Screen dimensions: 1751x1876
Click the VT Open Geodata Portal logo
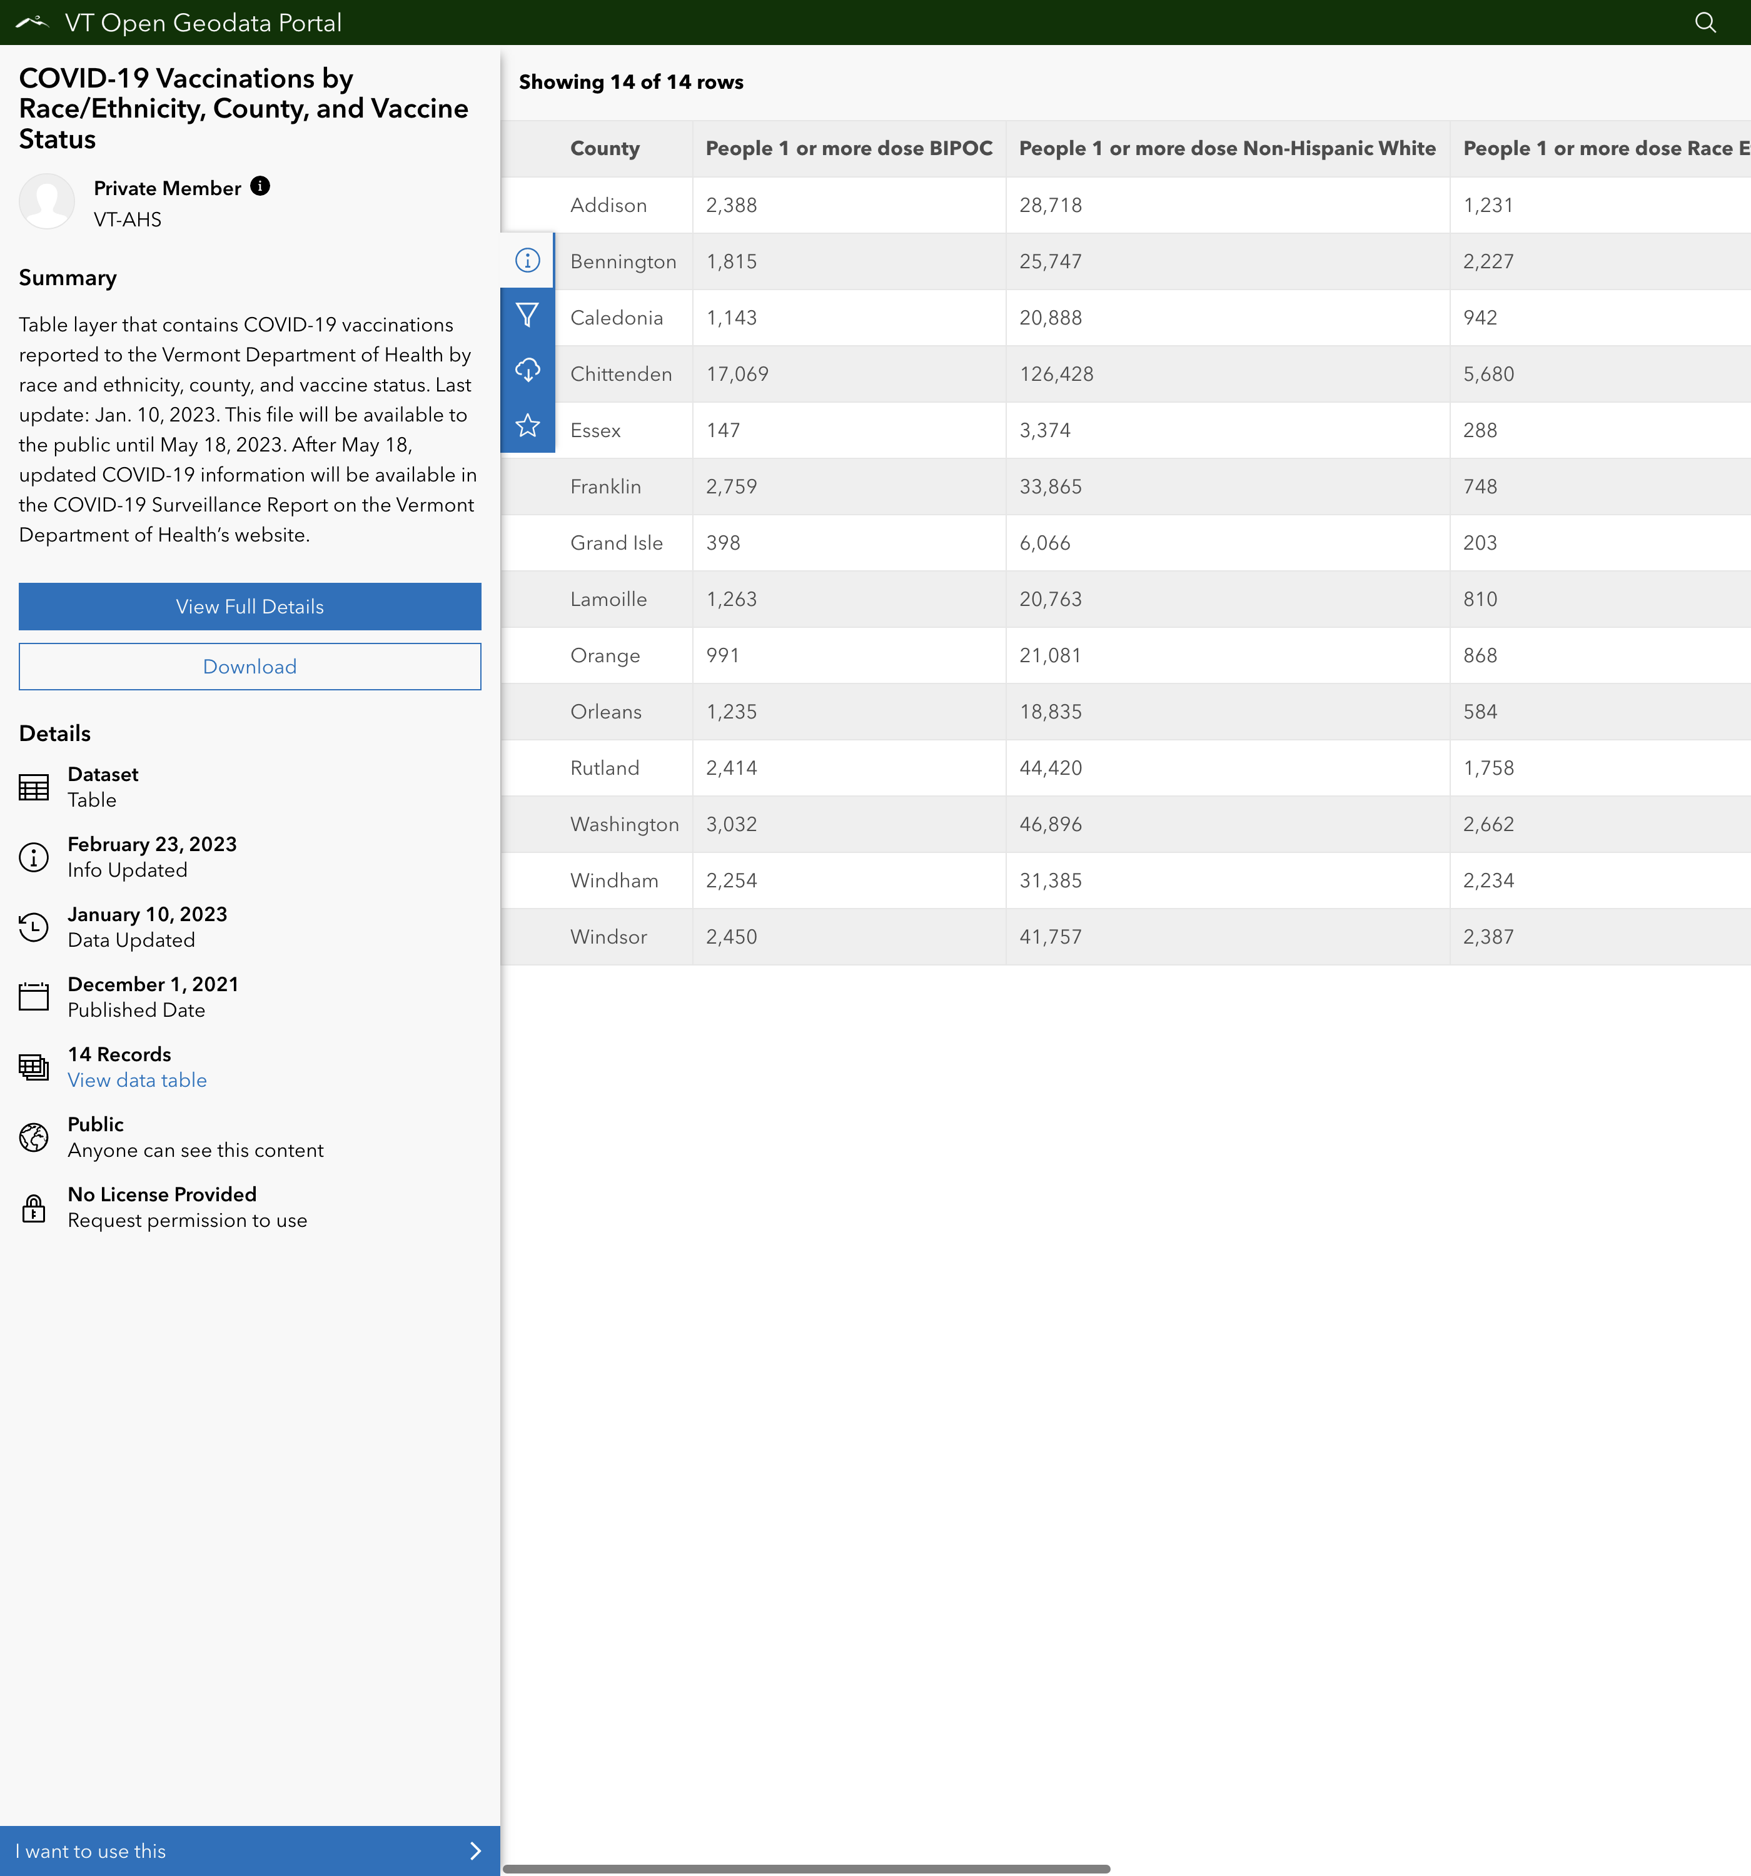[x=32, y=23]
